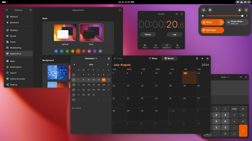Switch to the Alarms tab in Clocks
Screen dimensions: 252x141
point(156,46)
